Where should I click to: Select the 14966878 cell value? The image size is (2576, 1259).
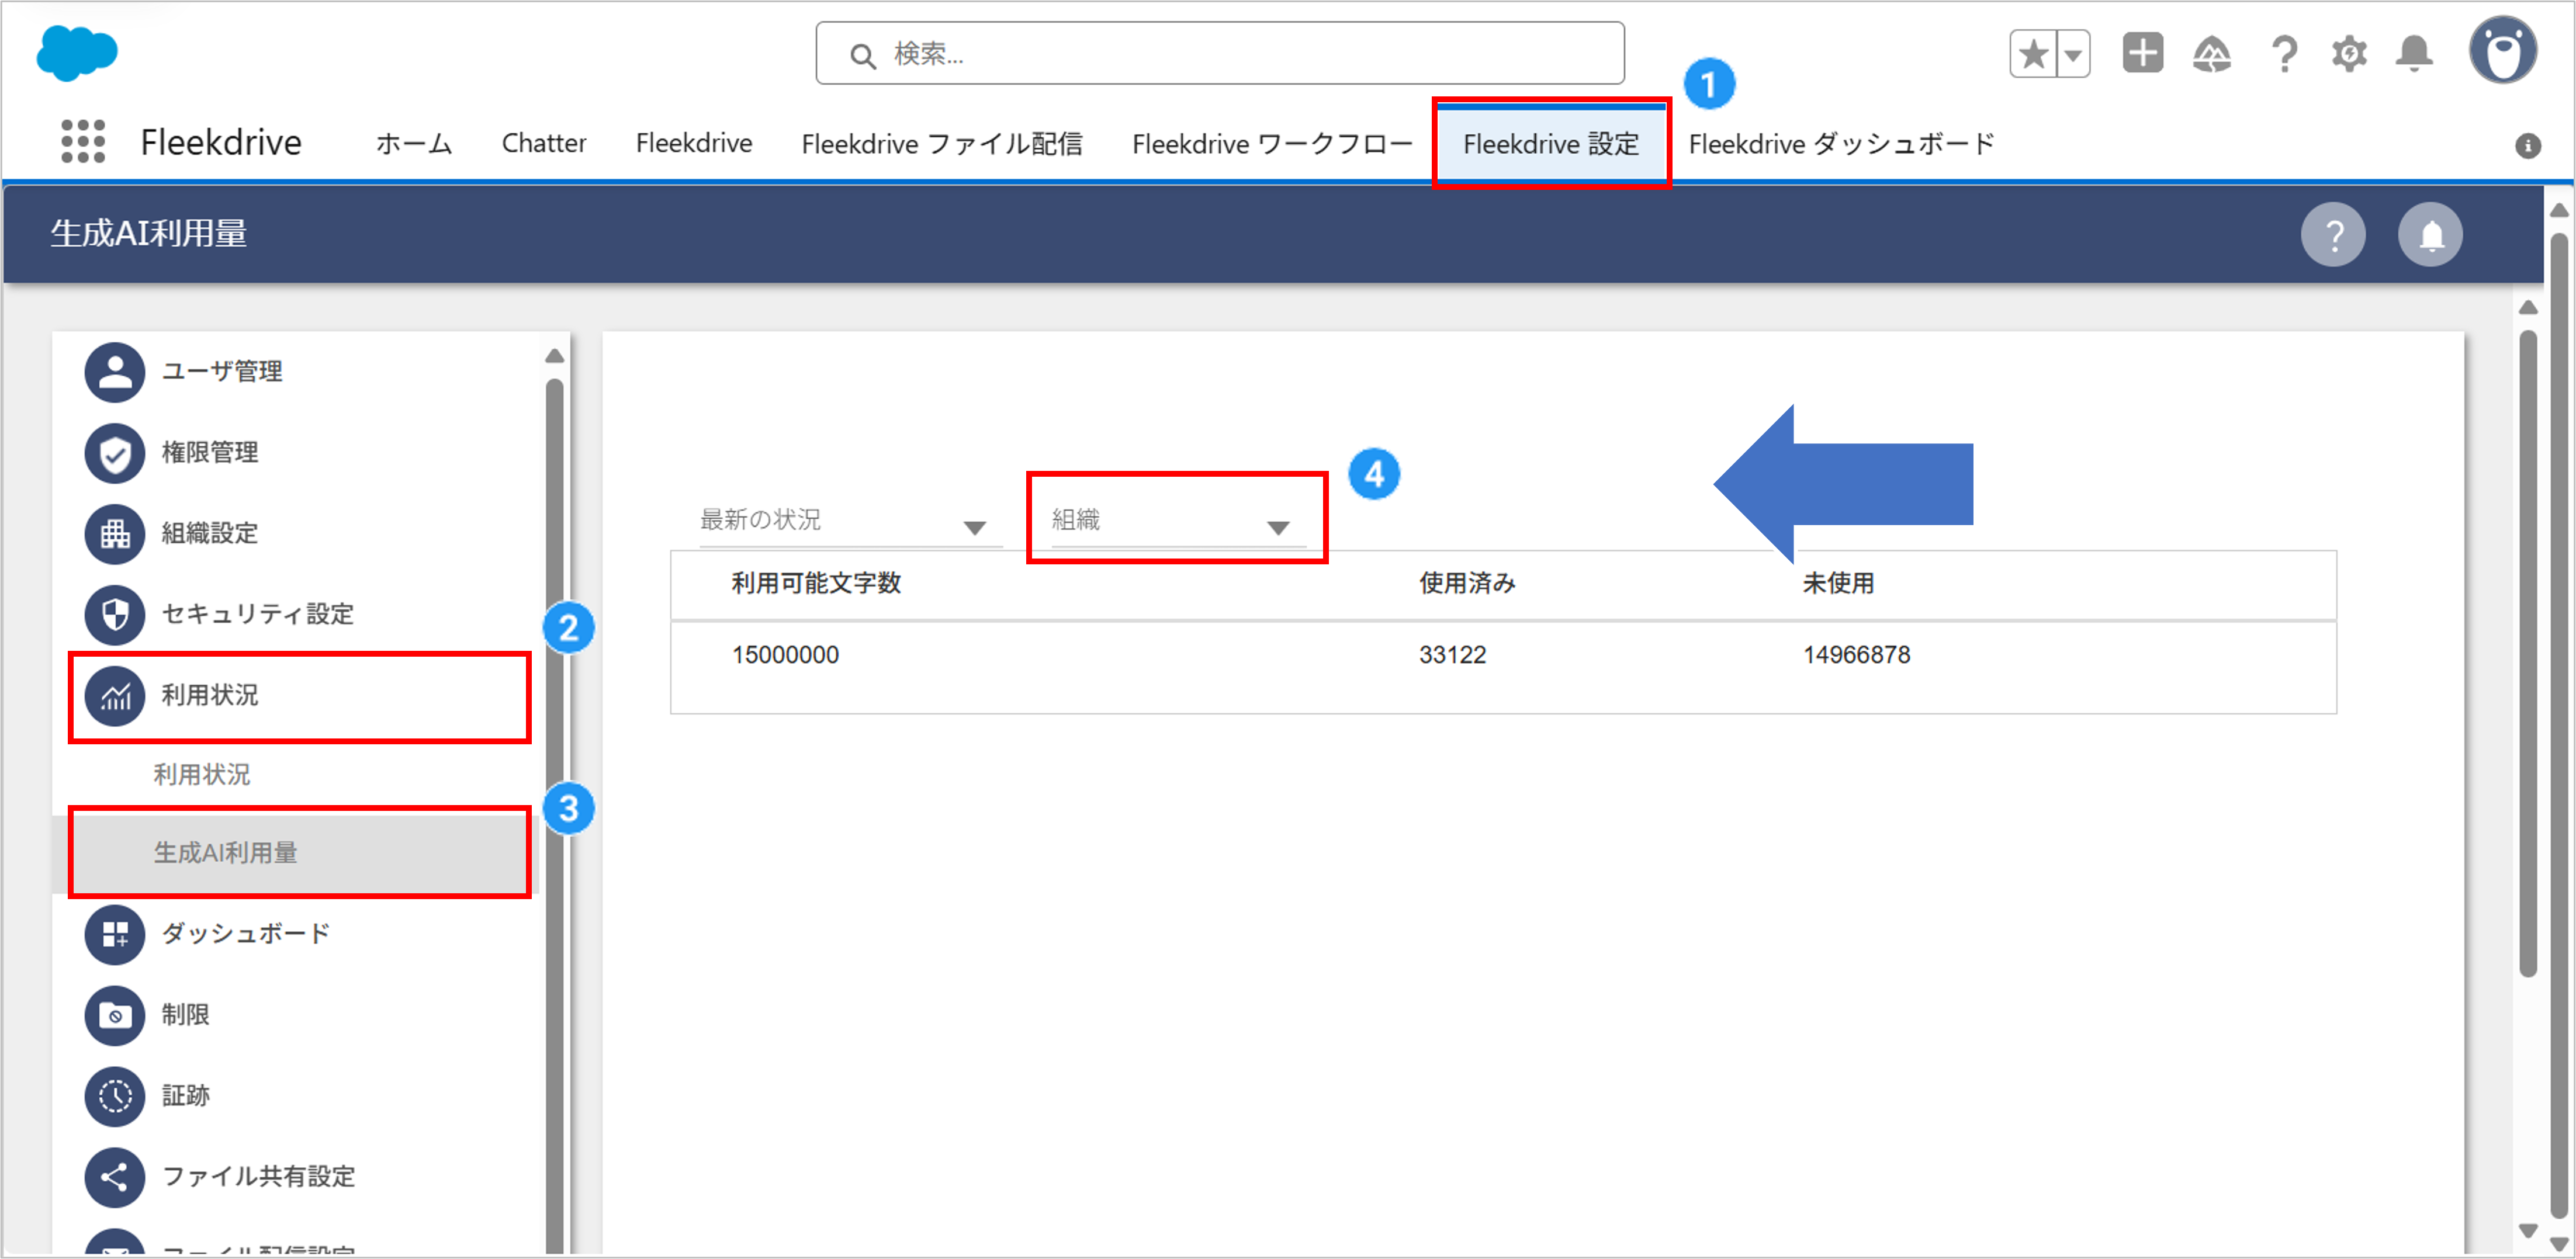(x=1856, y=656)
